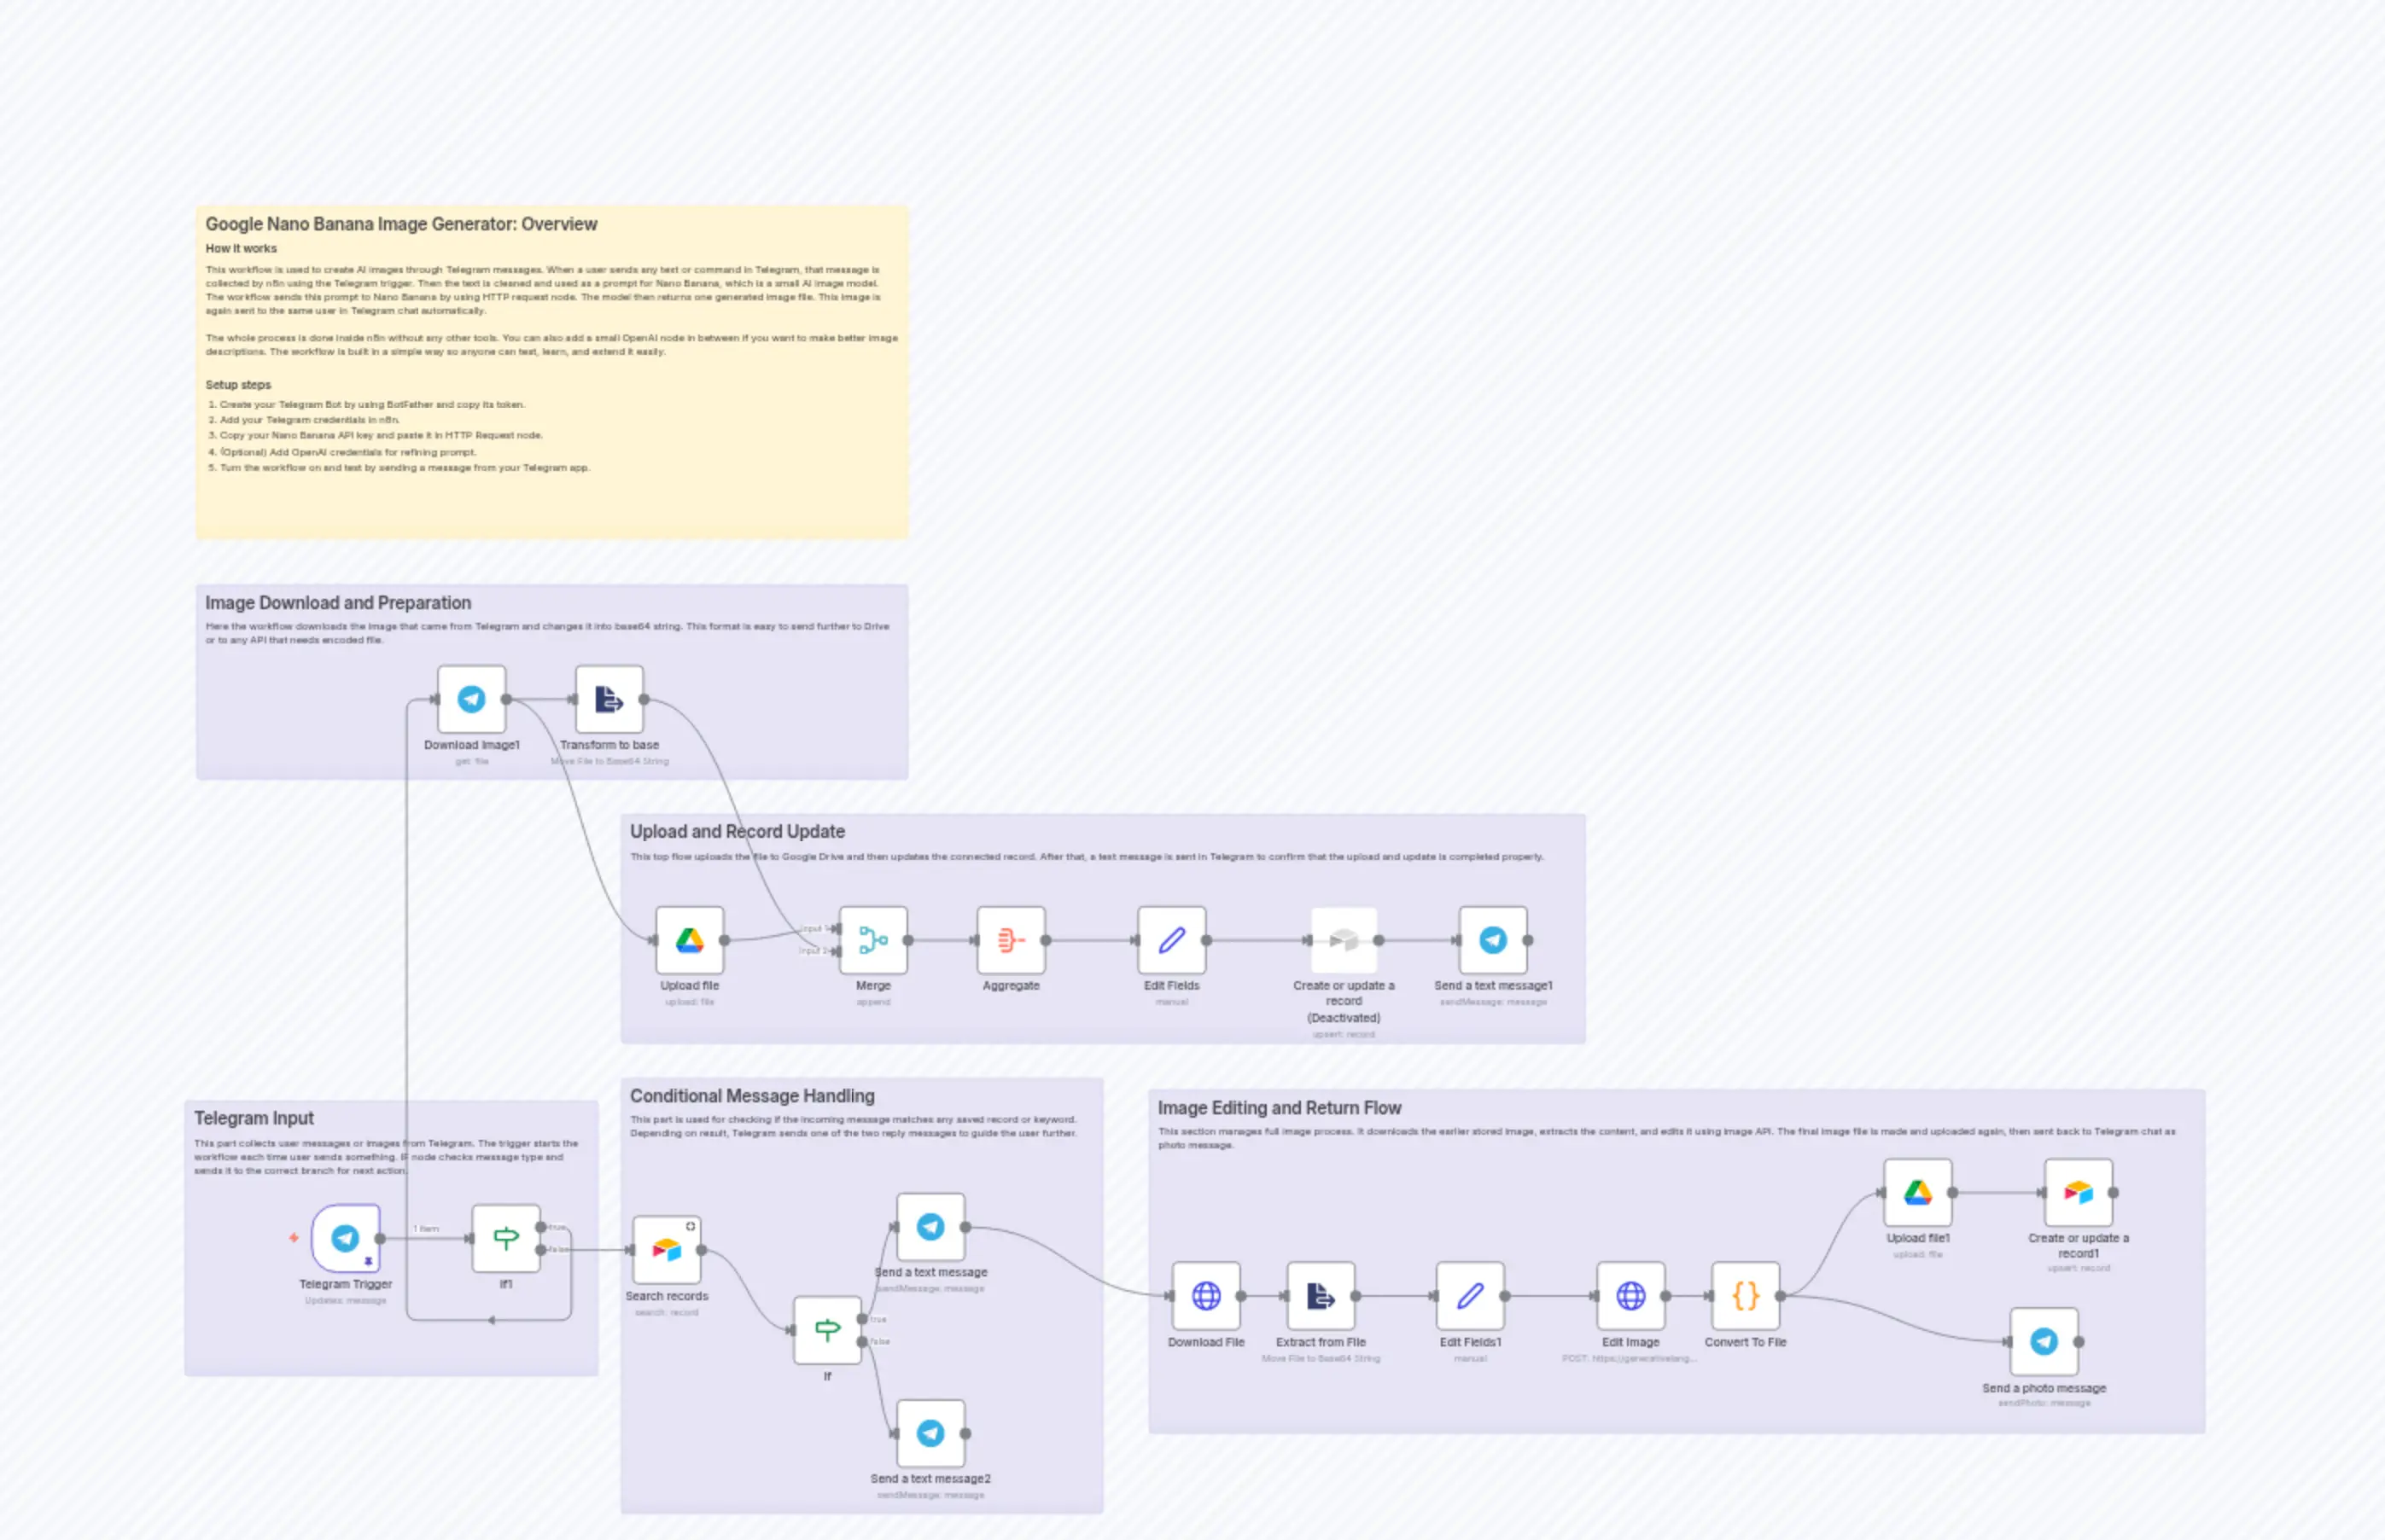Open the Merge node
Viewport: 2385px width, 1540px height.
pyautogui.click(x=872, y=941)
